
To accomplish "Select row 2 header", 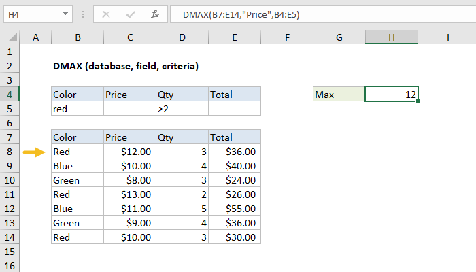I will click(10, 66).
